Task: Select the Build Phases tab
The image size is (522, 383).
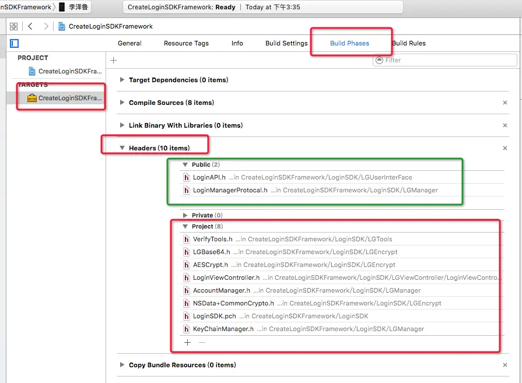Action: (x=349, y=43)
